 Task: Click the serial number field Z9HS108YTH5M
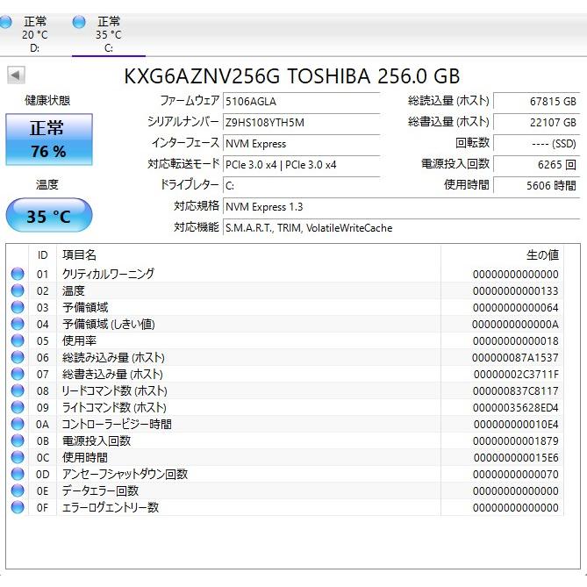(301, 123)
